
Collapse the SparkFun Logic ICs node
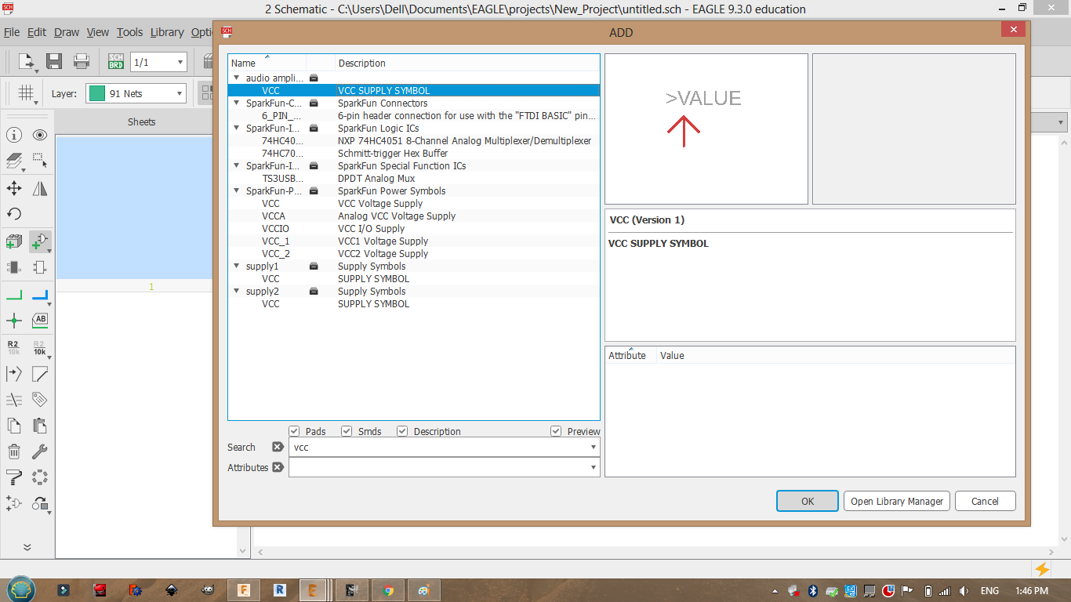click(236, 128)
